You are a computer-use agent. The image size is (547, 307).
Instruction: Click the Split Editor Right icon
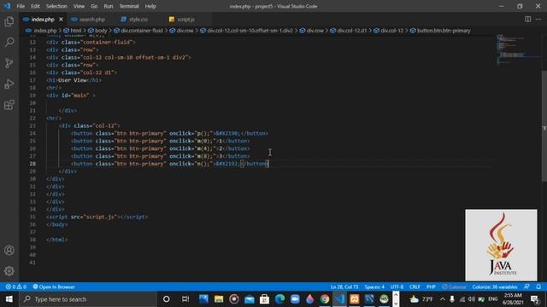pyautogui.click(x=528, y=19)
